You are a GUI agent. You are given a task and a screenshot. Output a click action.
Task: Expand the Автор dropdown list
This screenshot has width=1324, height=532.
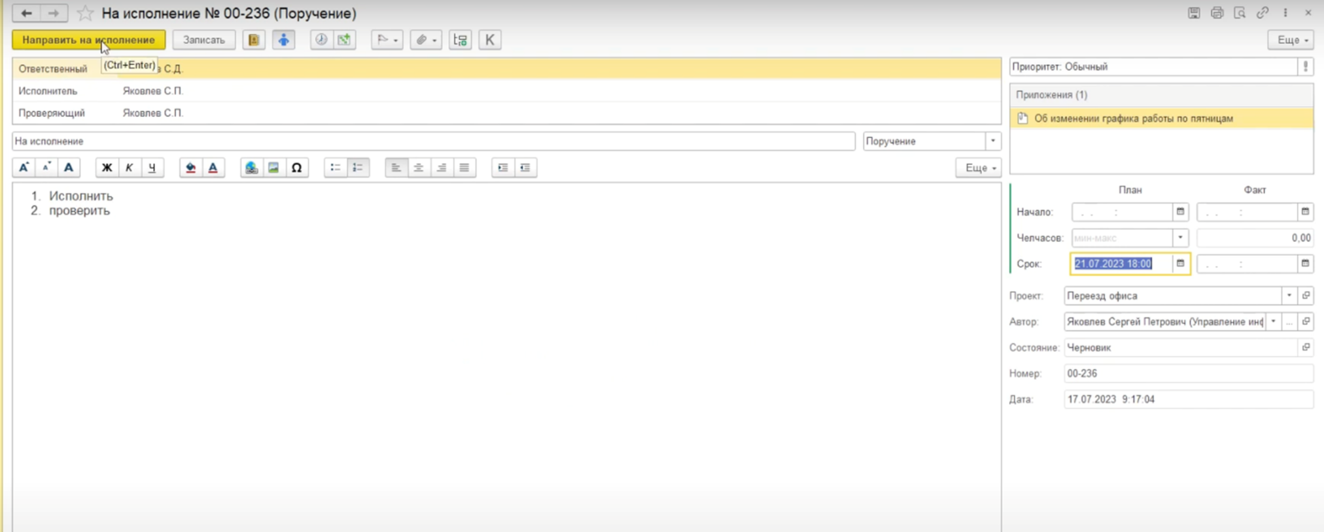click(1273, 322)
